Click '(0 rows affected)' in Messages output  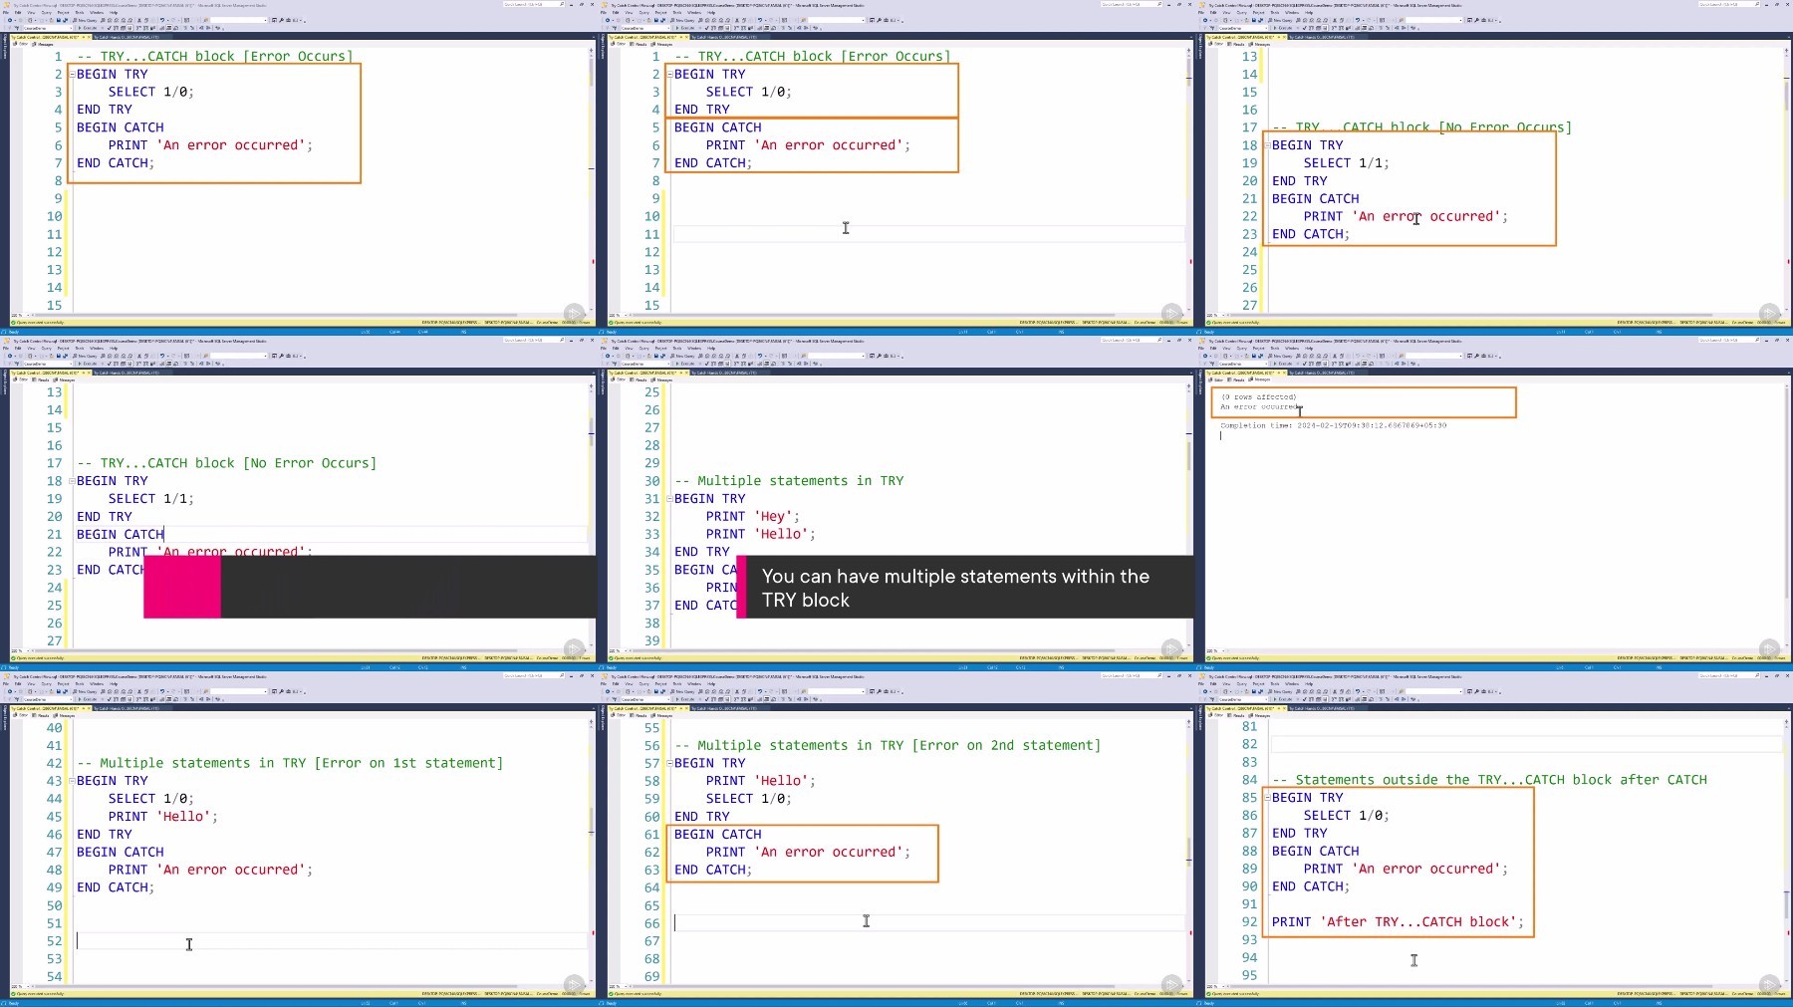(x=1258, y=396)
